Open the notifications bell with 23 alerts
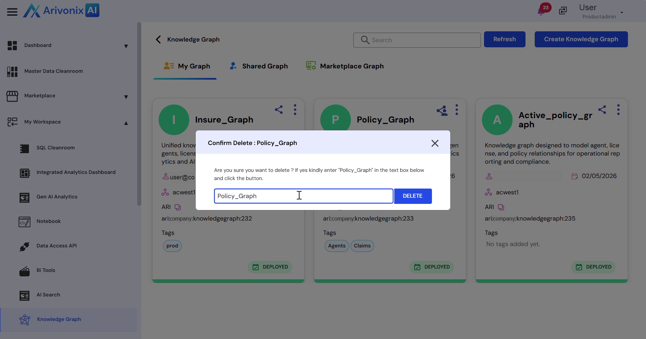The image size is (646, 339). tap(541, 12)
